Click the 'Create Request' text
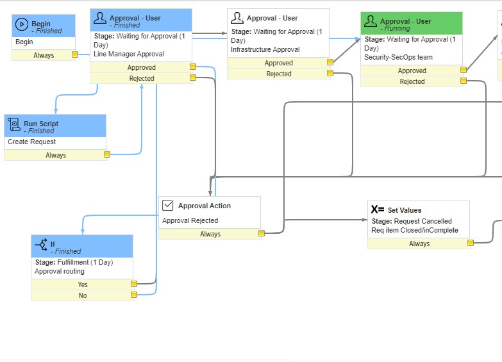The image size is (502, 362). (x=31, y=142)
